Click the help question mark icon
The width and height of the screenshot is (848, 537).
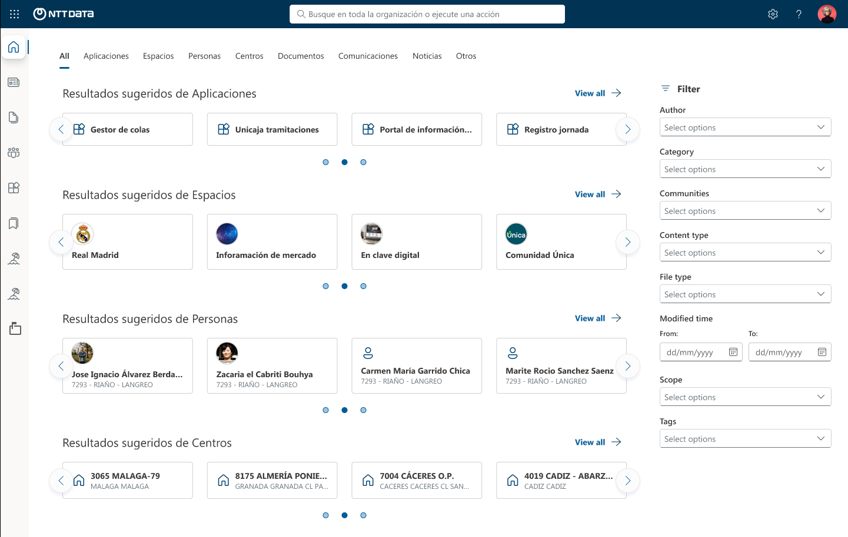pyautogui.click(x=799, y=14)
